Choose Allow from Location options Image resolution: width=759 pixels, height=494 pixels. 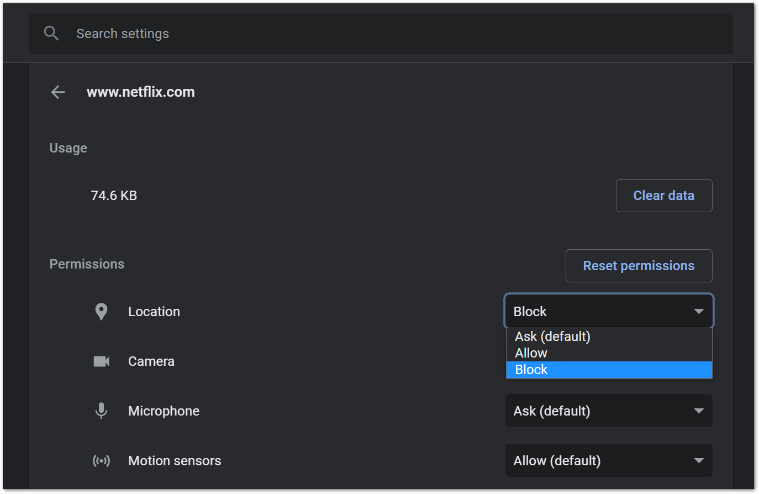tap(609, 353)
